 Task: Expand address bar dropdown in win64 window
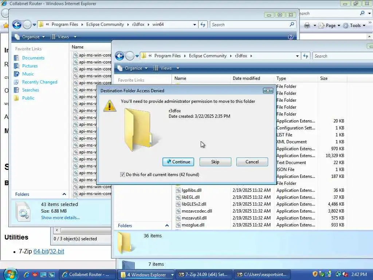click(x=195, y=25)
